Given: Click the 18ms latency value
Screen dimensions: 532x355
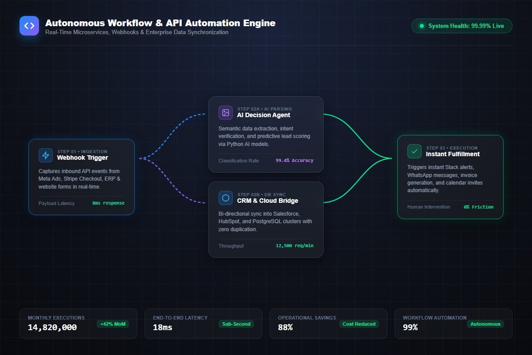Looking at the screenshot, I should pos(163,327).
